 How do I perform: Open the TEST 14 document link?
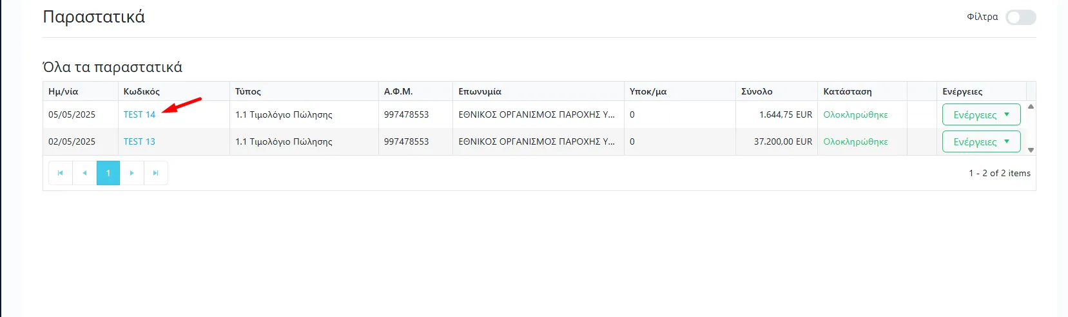click(139, 114)
